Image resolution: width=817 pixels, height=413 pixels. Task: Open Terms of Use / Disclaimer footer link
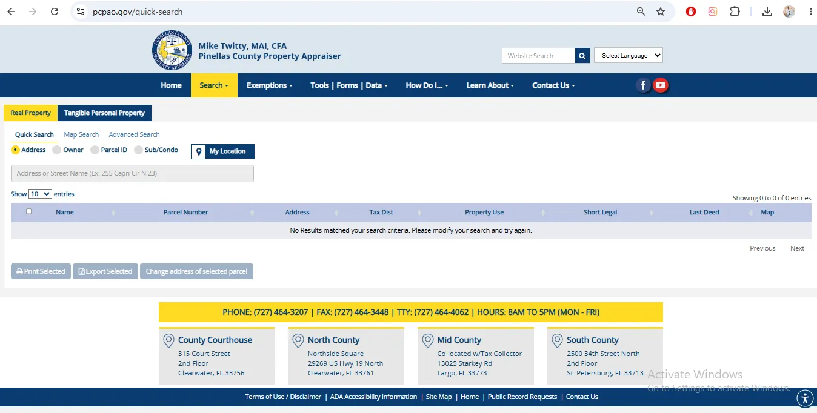(283, 397)
